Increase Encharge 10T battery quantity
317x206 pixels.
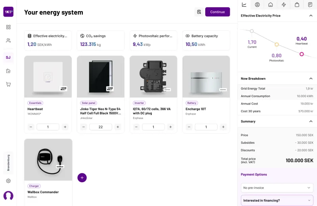[223, 127]
